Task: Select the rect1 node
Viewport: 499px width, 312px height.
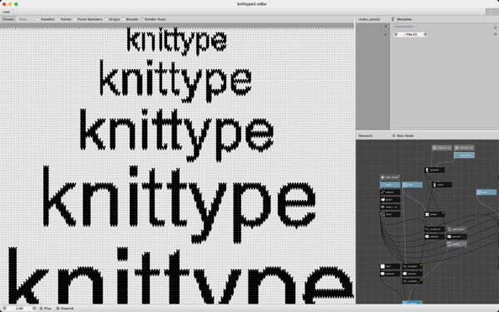Action: click(390, 266)
